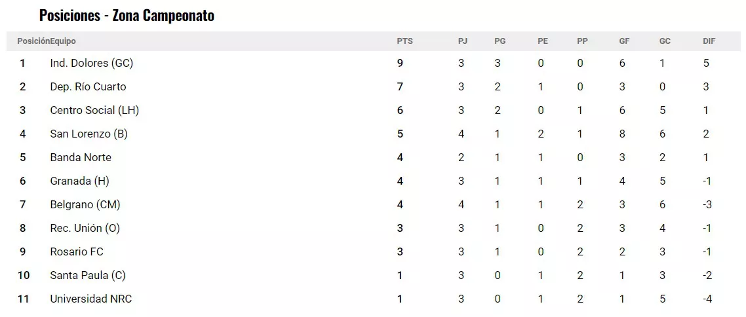Sort by GF column header
Viewport: 746px width, 317px height.
tap(624, 41)
